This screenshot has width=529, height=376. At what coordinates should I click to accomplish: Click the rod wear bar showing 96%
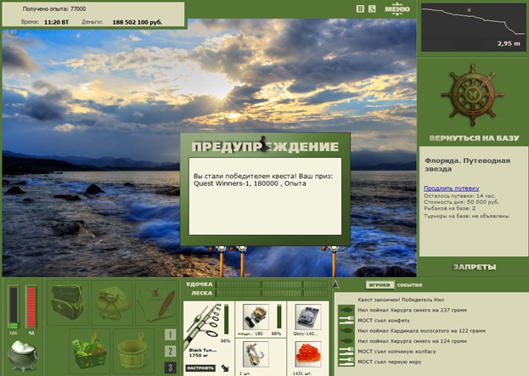coord(226,320)
